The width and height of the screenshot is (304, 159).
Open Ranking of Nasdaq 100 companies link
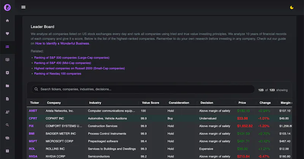tap(58, 73)
